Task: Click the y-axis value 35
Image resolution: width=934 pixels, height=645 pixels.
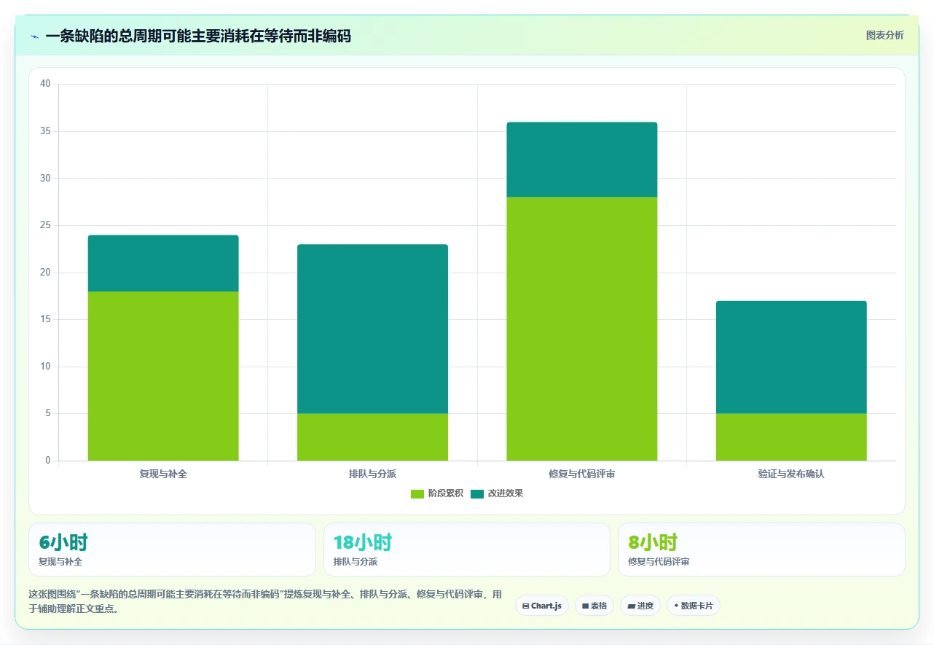Action: [x=45, y=131]
